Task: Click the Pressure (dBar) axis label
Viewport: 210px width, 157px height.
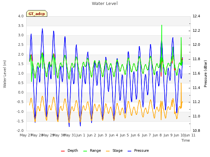Action: coord(205,74)
